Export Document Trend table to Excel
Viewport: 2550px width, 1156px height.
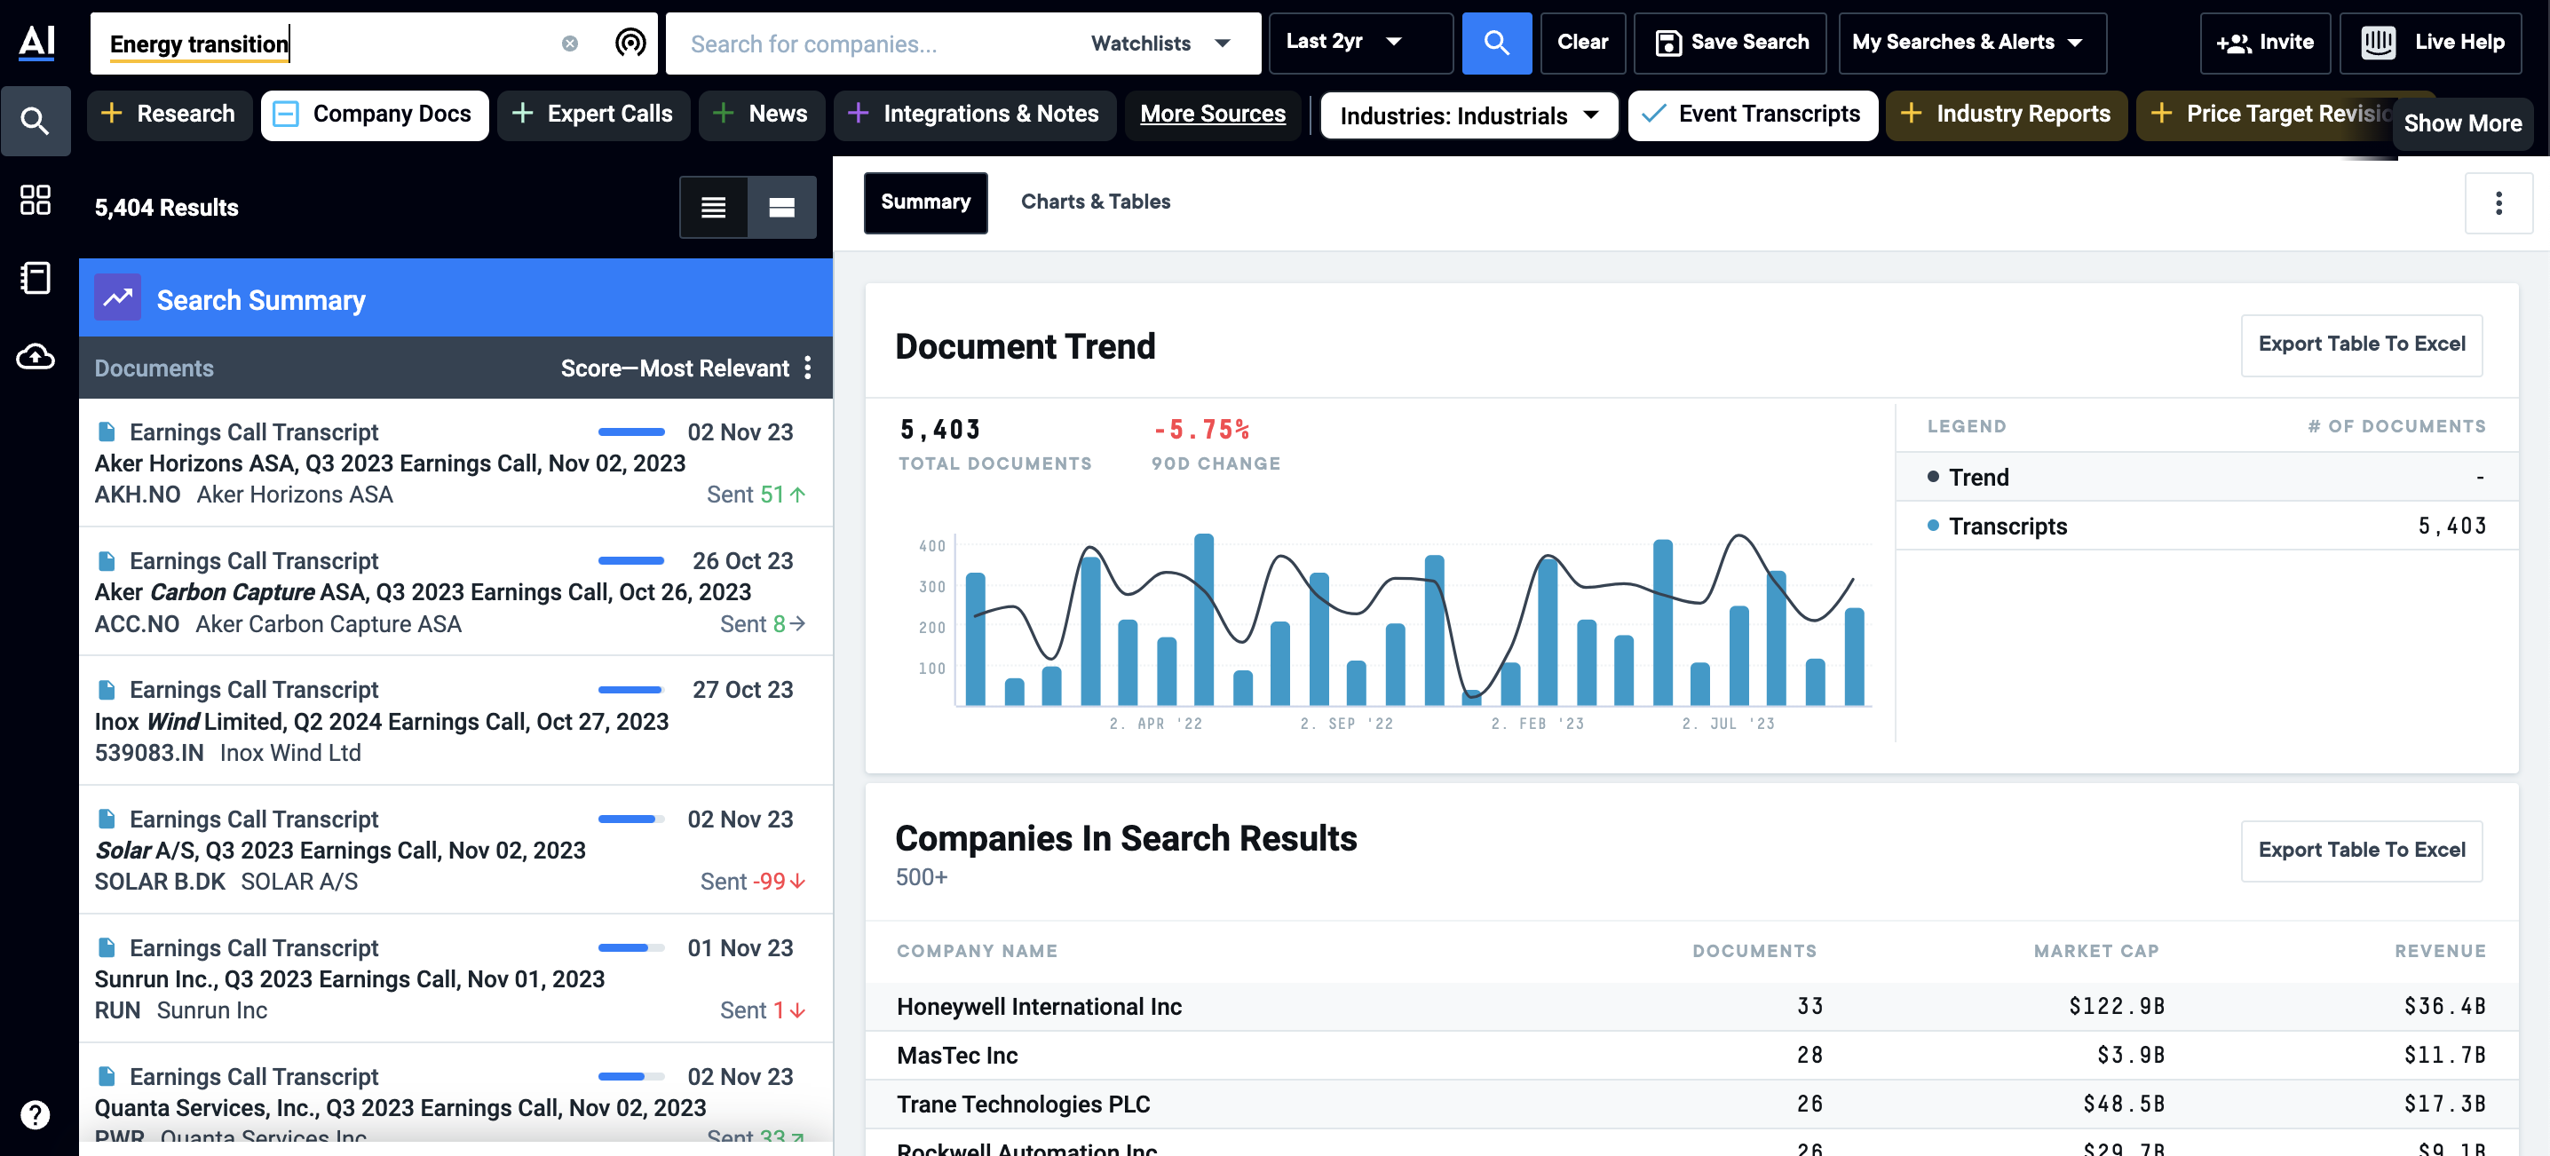coord(2361,344)
